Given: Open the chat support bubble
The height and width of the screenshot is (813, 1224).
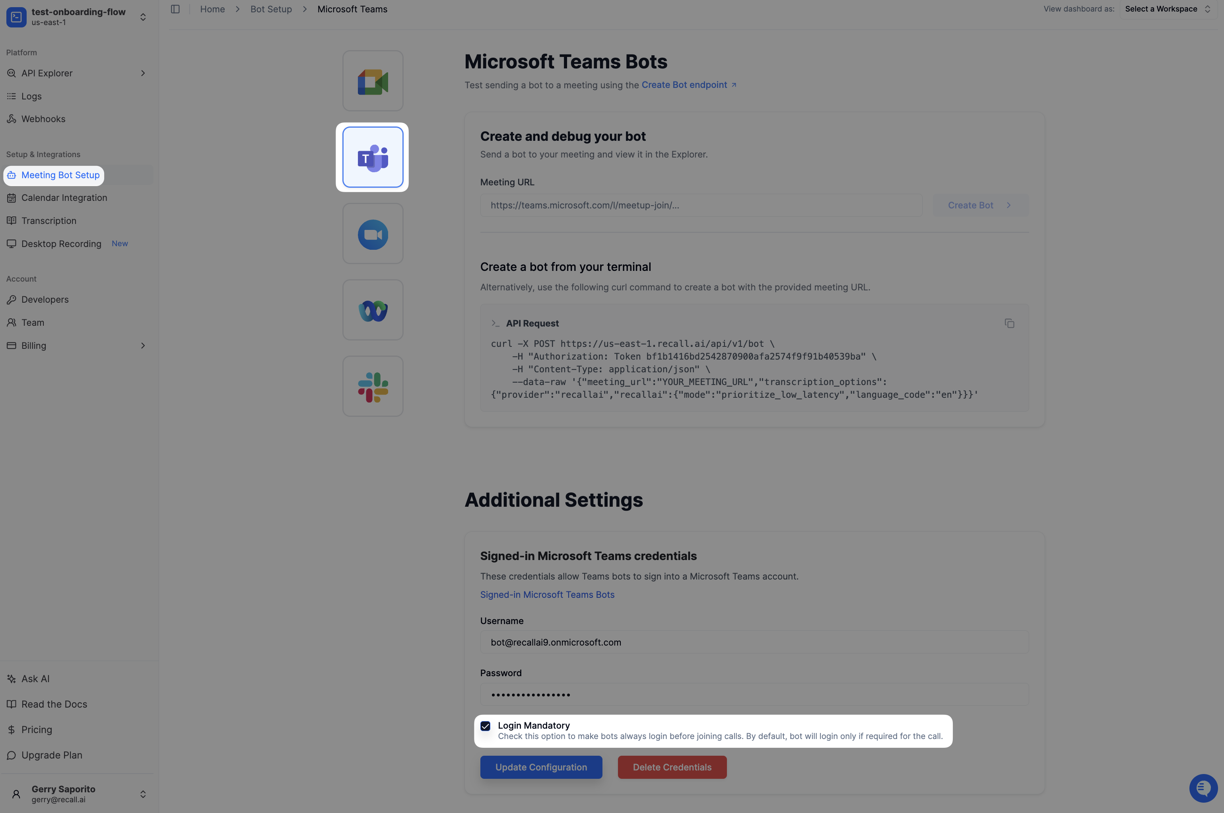Looking at the screenshot, I should pos(1203,788).
